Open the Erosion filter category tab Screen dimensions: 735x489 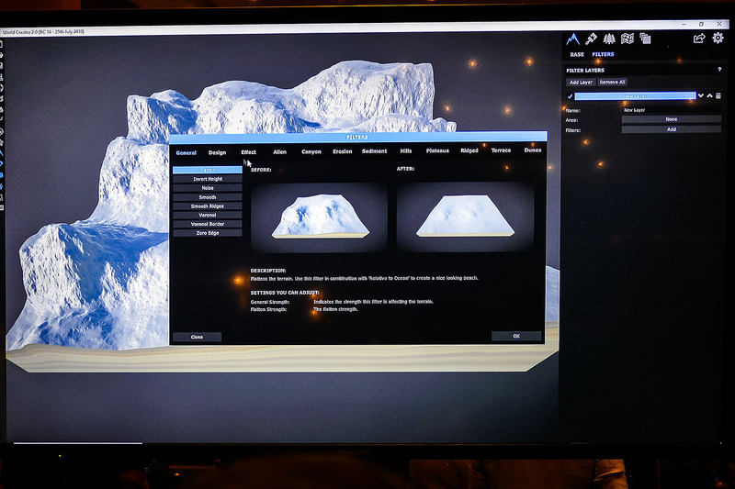(342, 151)
